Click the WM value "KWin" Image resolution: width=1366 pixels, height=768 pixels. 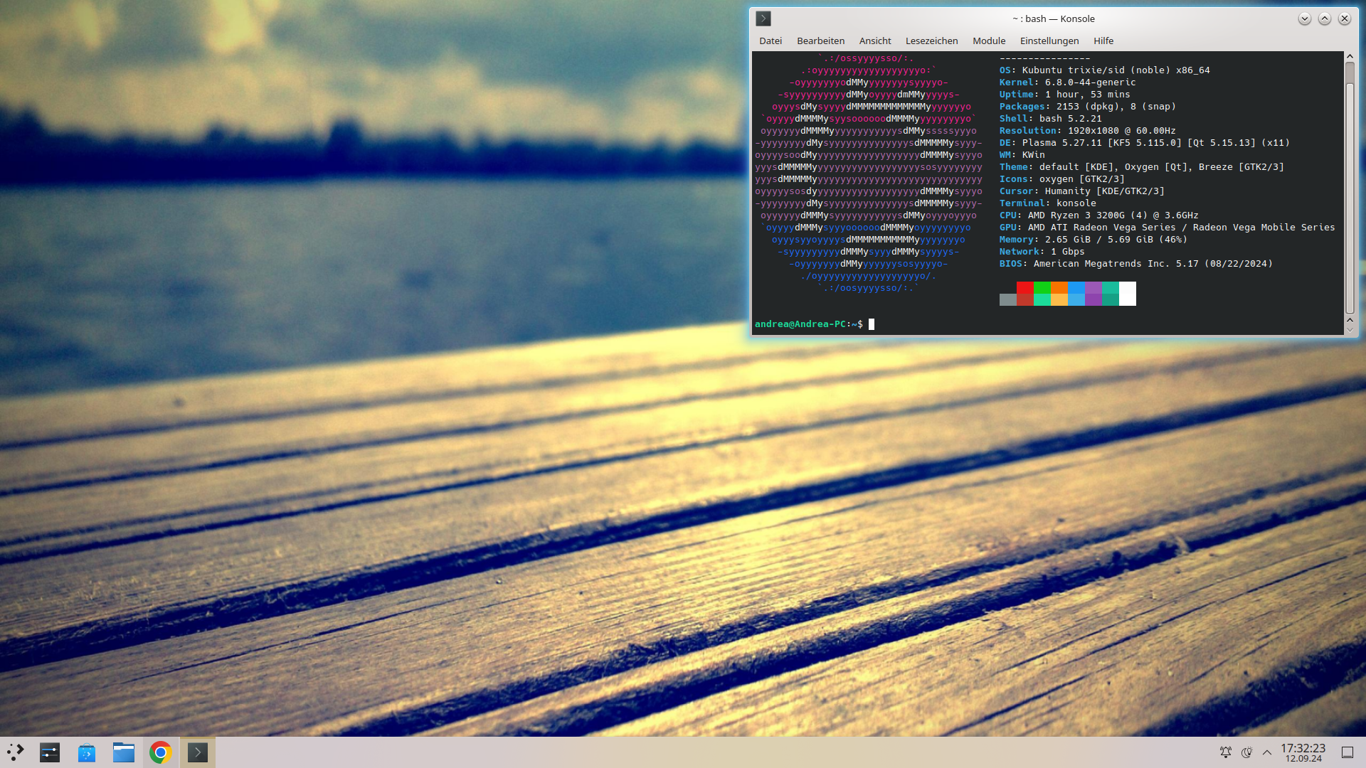(1034, 155)
